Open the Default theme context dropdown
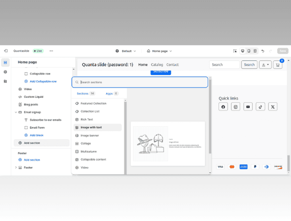 (x=126, y=51)
